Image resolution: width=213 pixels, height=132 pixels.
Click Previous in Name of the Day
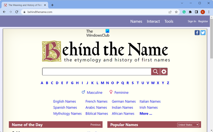[x=96, y=125]
